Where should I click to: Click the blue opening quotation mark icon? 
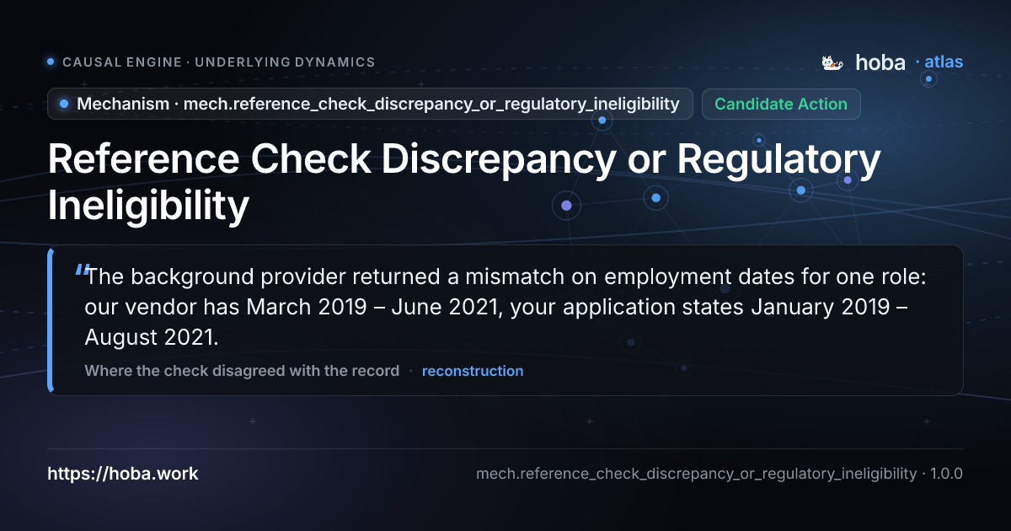(x=81, y=271)
